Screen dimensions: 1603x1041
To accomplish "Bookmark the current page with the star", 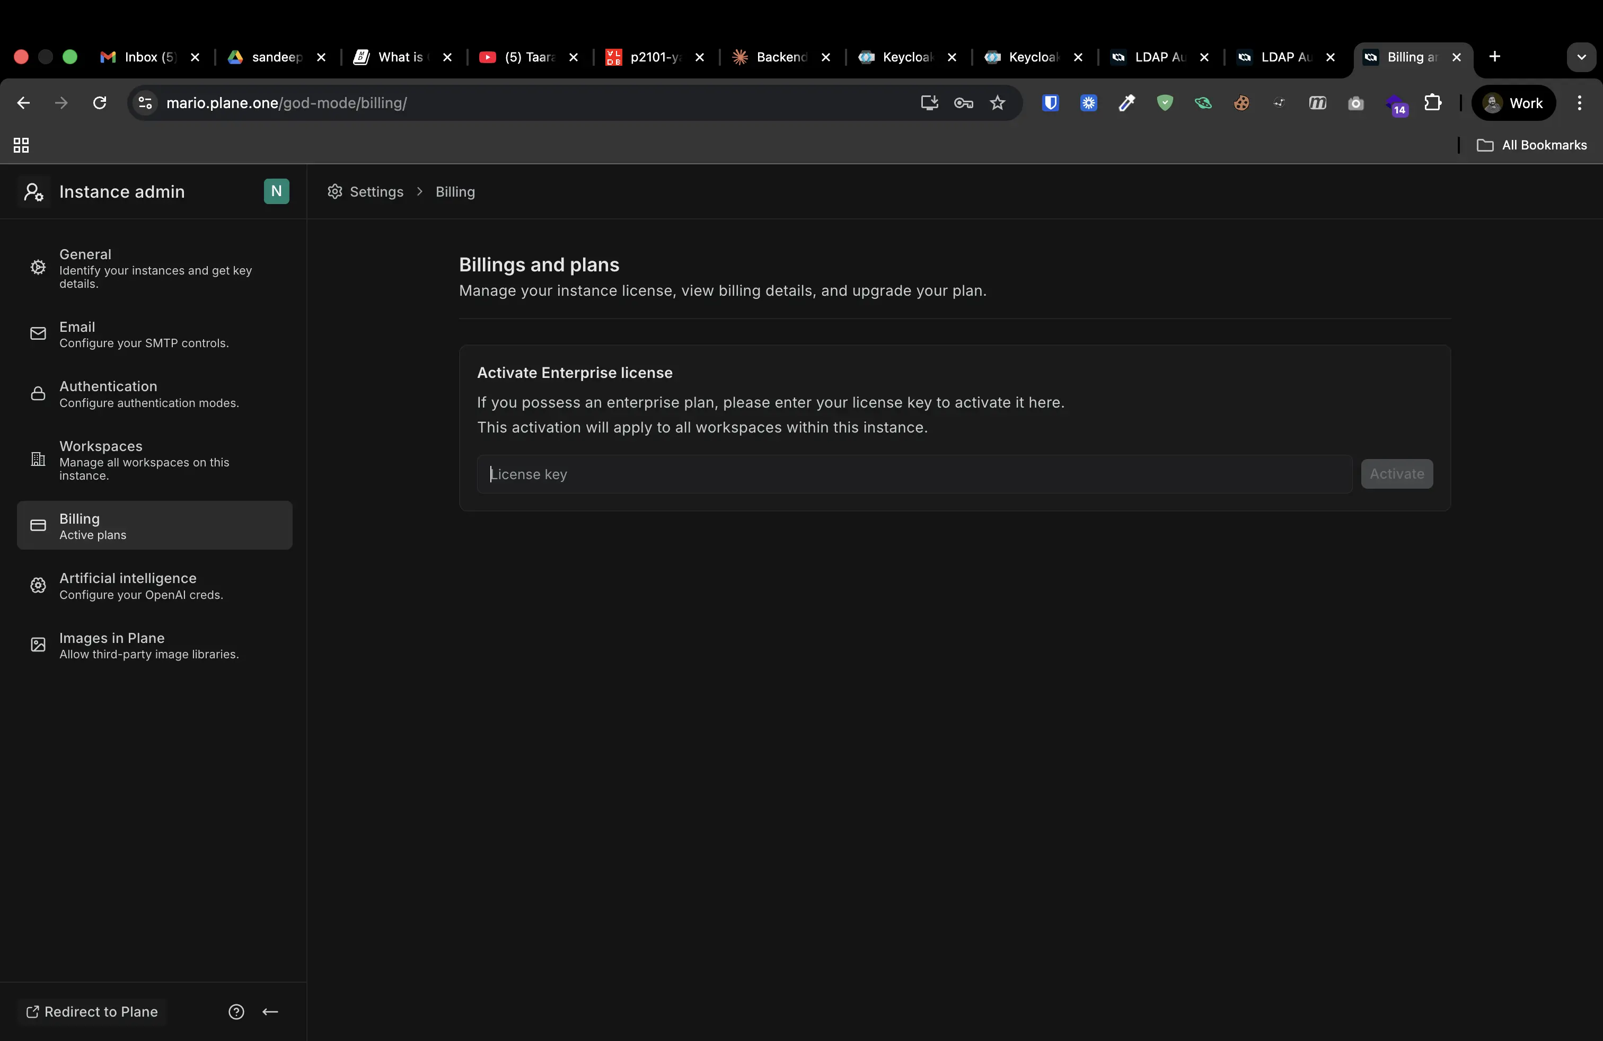I will click(x=998, y=103).
